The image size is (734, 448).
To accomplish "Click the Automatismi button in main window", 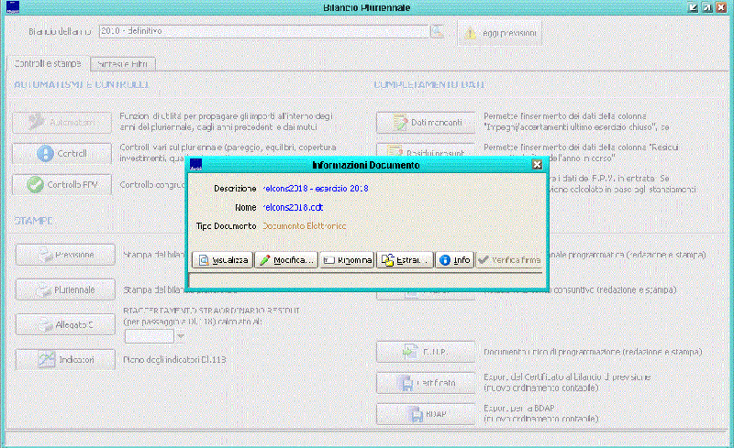I will [61, 123].
